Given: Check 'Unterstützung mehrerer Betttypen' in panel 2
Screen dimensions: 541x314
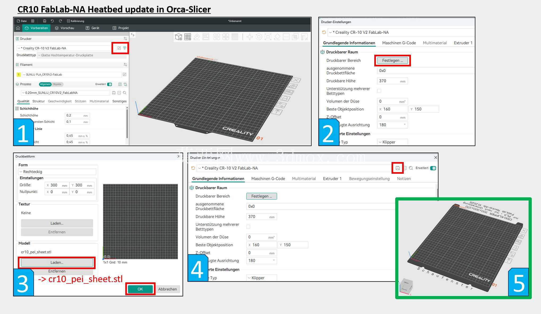Looking at the screenshot, I should [379, 91].
